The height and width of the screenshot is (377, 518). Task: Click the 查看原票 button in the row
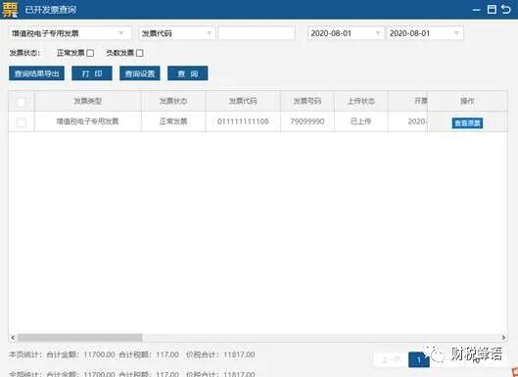[467, 123]
